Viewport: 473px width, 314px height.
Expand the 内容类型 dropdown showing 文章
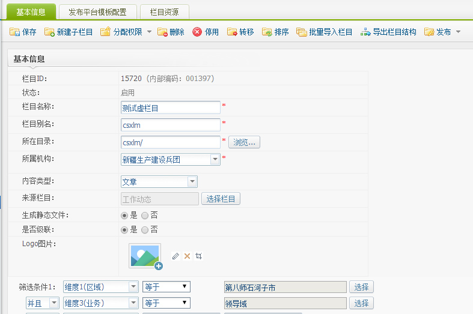pos(192,181)
